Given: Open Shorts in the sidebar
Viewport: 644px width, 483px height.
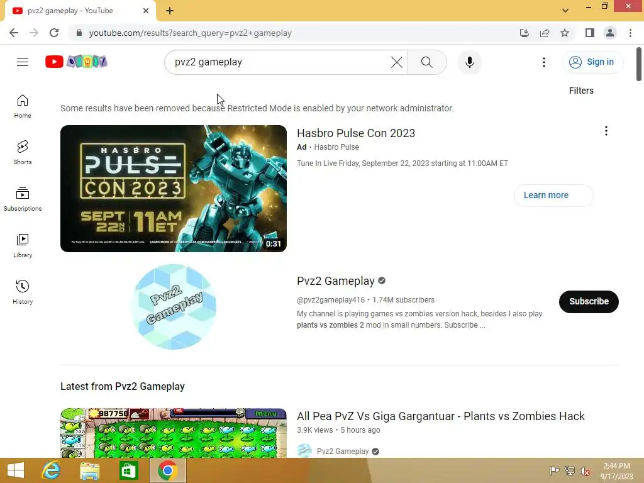Looking at the screenshot, I should coord(23,153).
